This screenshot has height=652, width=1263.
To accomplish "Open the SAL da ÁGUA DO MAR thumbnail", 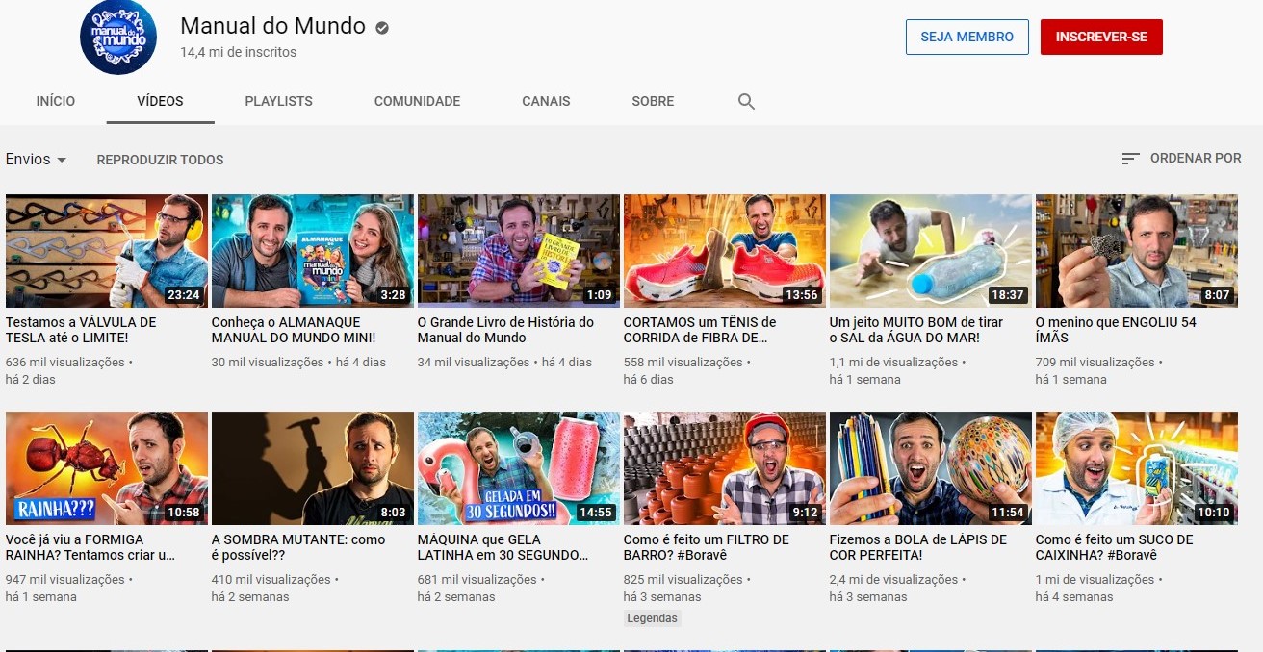I will tap(930, 251).
